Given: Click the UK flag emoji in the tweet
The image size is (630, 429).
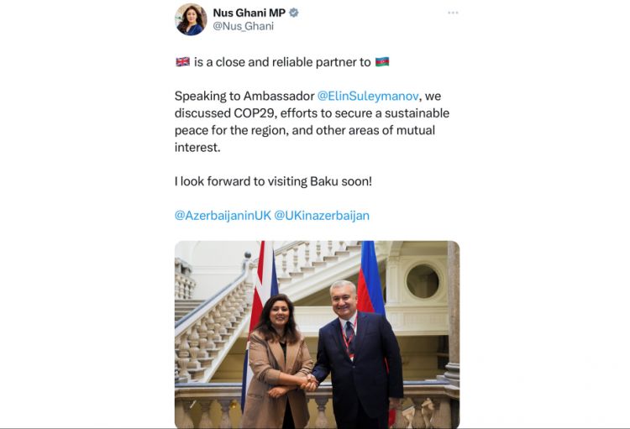Looking at the screenshot, I should 183,62.
